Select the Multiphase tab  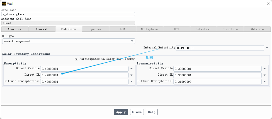click(149, 29)
